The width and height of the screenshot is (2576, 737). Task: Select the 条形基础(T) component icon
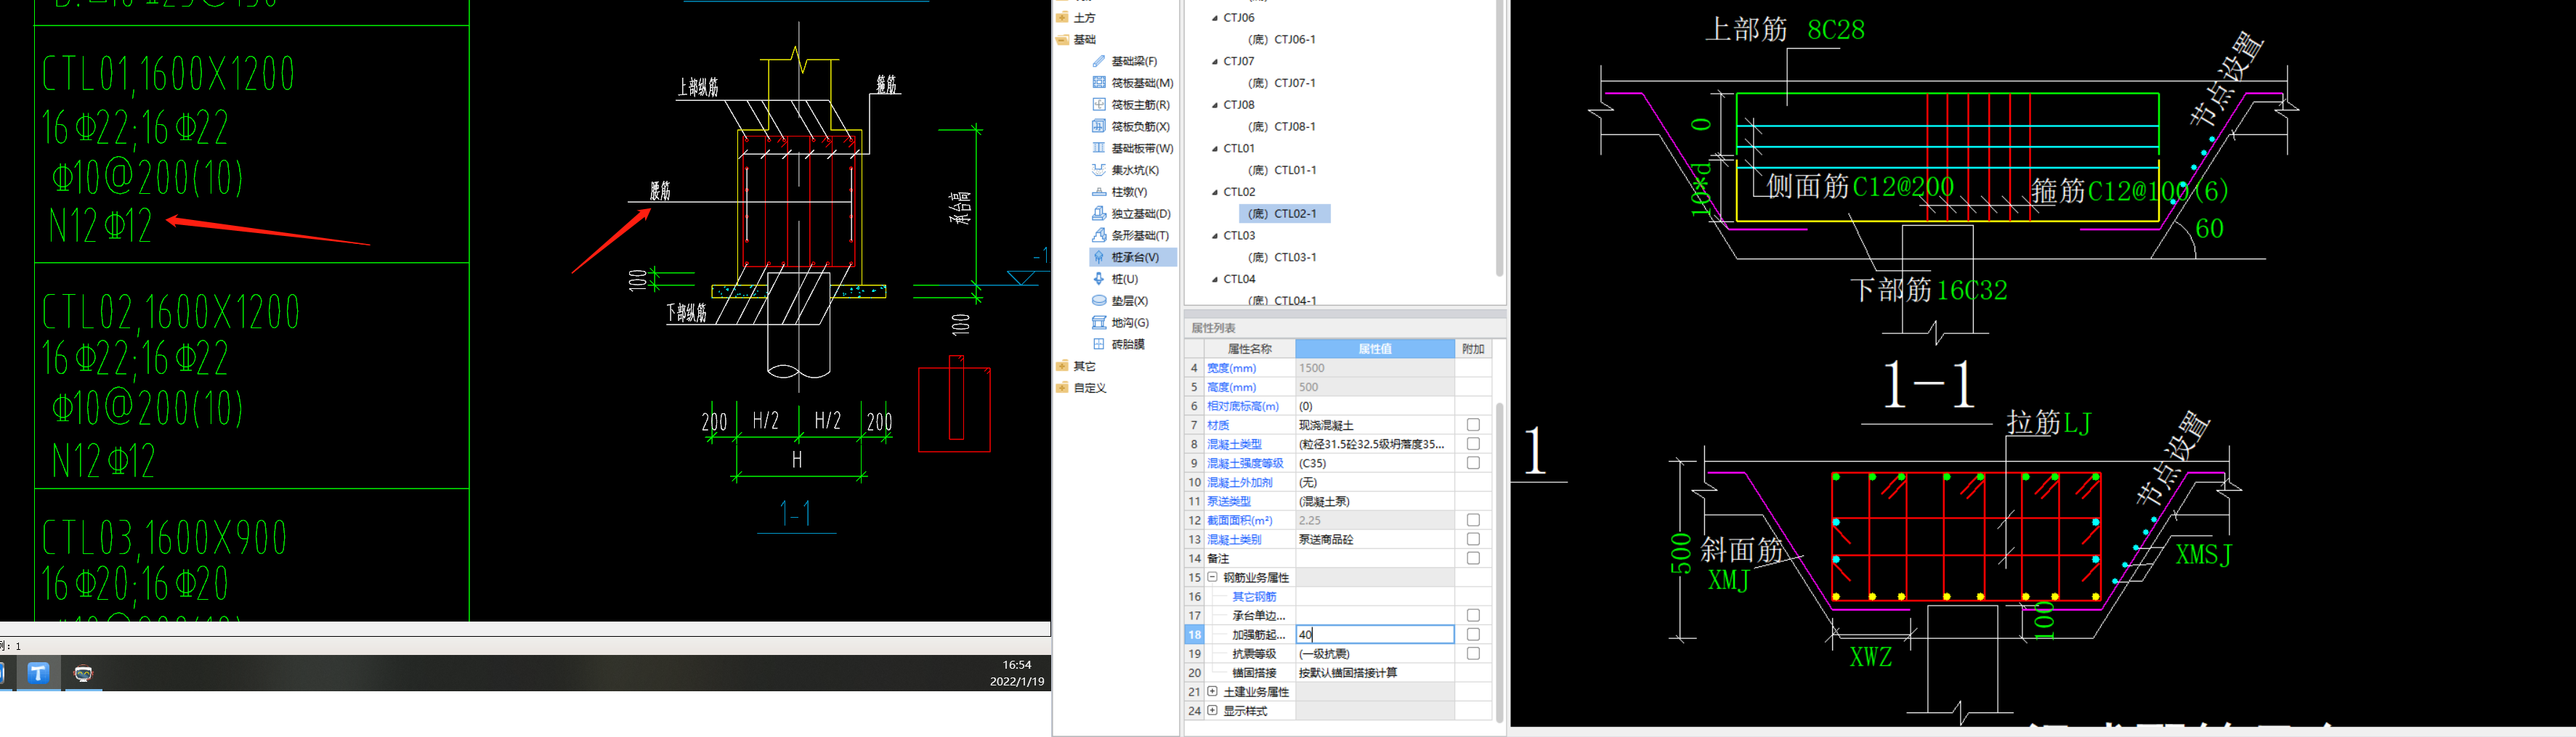point(1099,235)
